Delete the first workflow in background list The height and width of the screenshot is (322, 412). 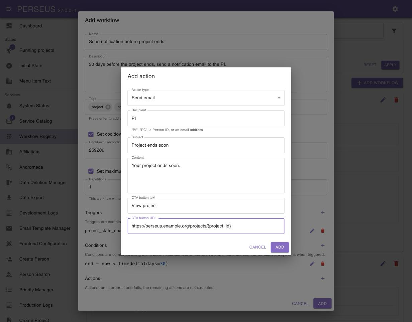pyautogui.click(x=396, y=100)
